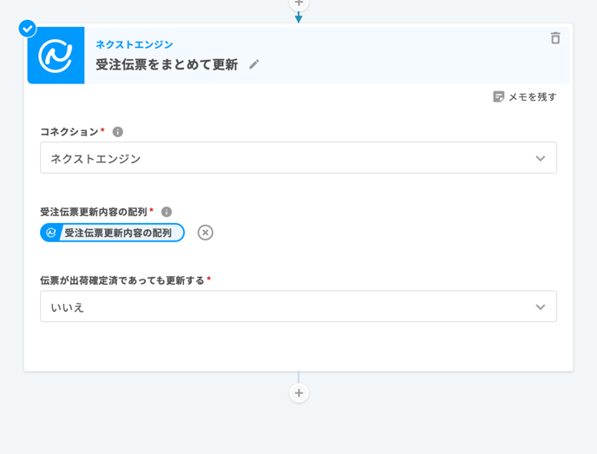Click the 受注伝票をまとめて更新 title
This screenshot has height=454, width=597.
click(167, 64)
